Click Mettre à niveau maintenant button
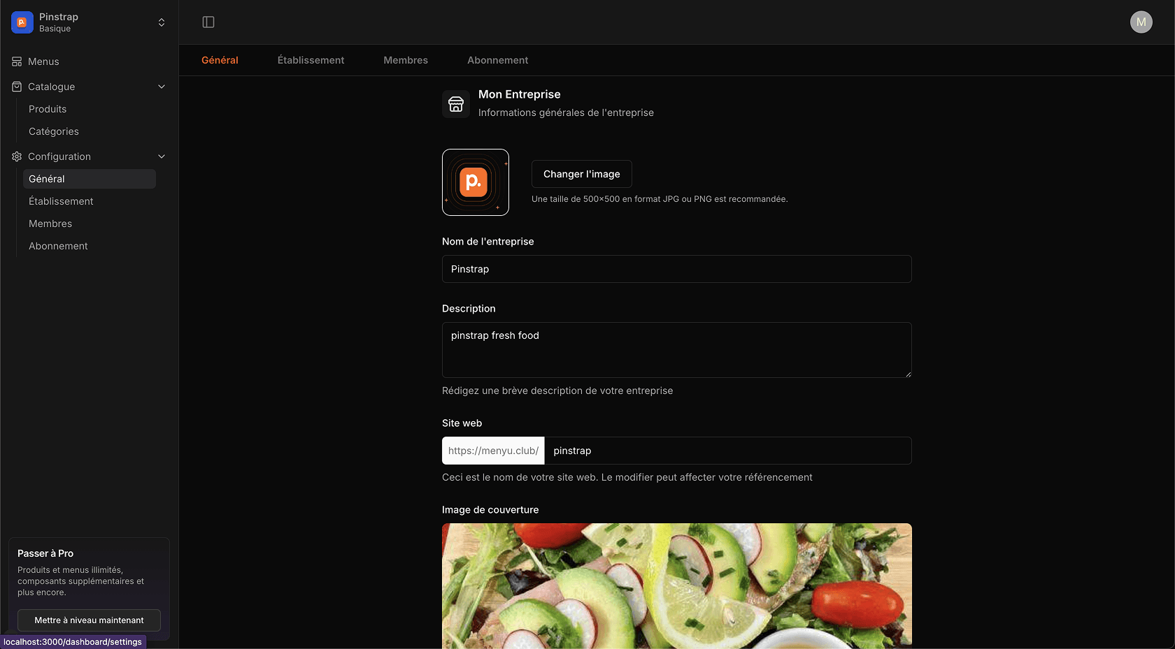The height and width of the screenshot is (649, 1175). pyautogui.click(x=89, y=620)
